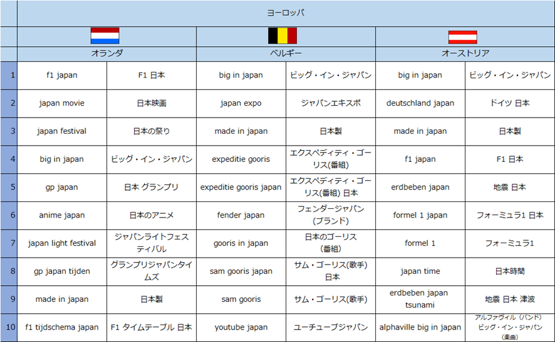Click row number 1 header

click(x=9, y=75)
